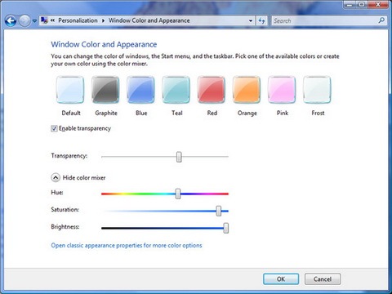Image resolution: width=392 pixels, height=294 pixels.
Task: Click the Hue slider thumb
Action: click(x=178, y=194)
